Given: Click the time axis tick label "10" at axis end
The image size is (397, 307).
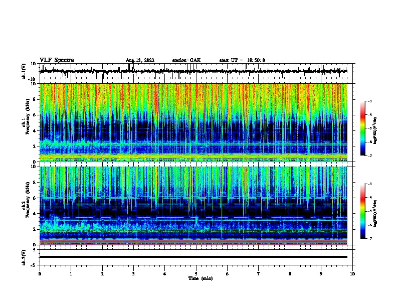Looking at the screenshot, I should point(352,274).
